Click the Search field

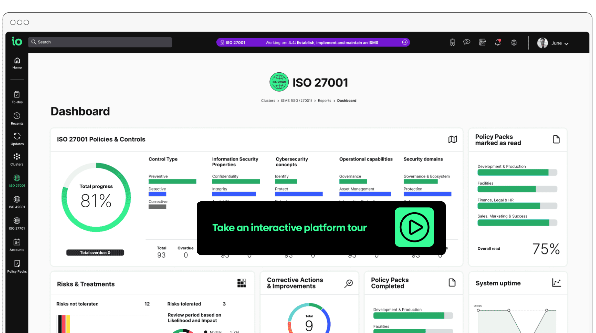click(100, 42)
